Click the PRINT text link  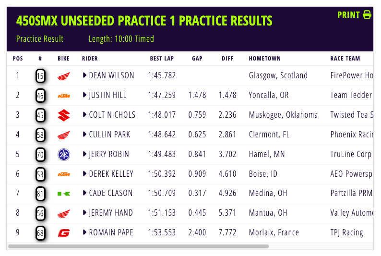pos(348,15)
